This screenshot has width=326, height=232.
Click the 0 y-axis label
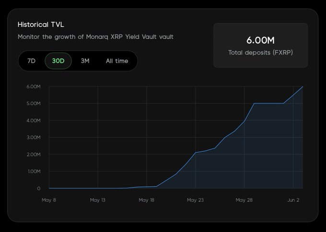(x=39, y=188)
